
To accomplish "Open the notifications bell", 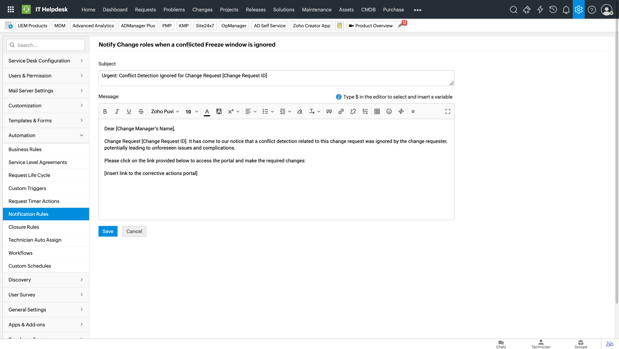I will 566,10.
